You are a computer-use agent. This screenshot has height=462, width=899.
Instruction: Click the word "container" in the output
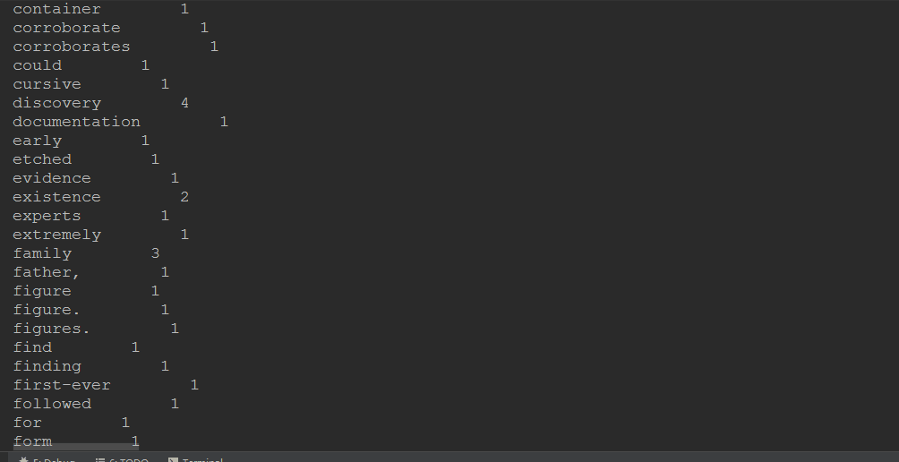(x=56, y=9)
